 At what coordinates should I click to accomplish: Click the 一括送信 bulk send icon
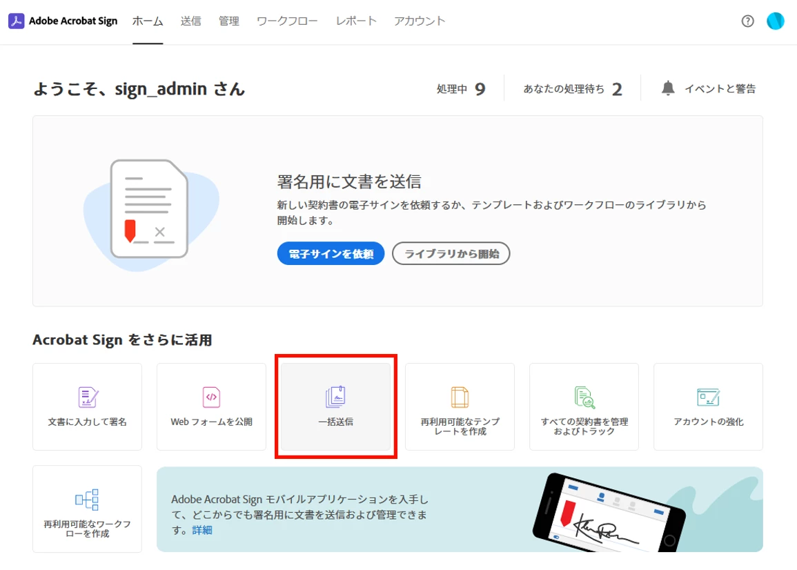pyautogui.click(x=335, y=397)
